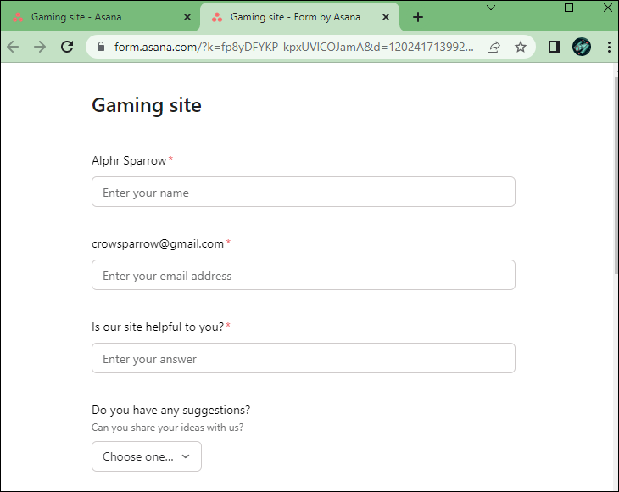Select "Gaming site - Form by Asana" tab
This screenshot has height=492, width=619.
coord(294,17)
